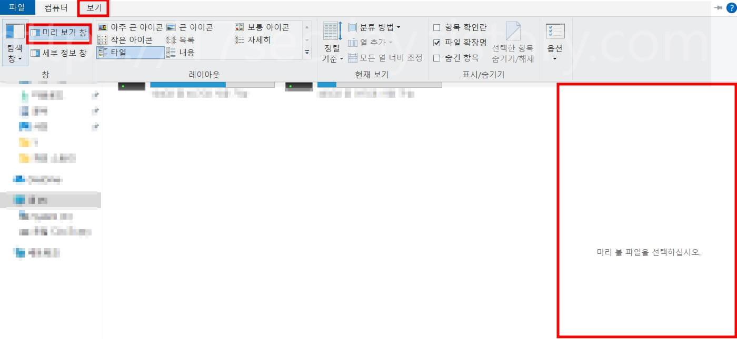Open Folder Options via the 옵션 button
737x339 pixels.
554,42
